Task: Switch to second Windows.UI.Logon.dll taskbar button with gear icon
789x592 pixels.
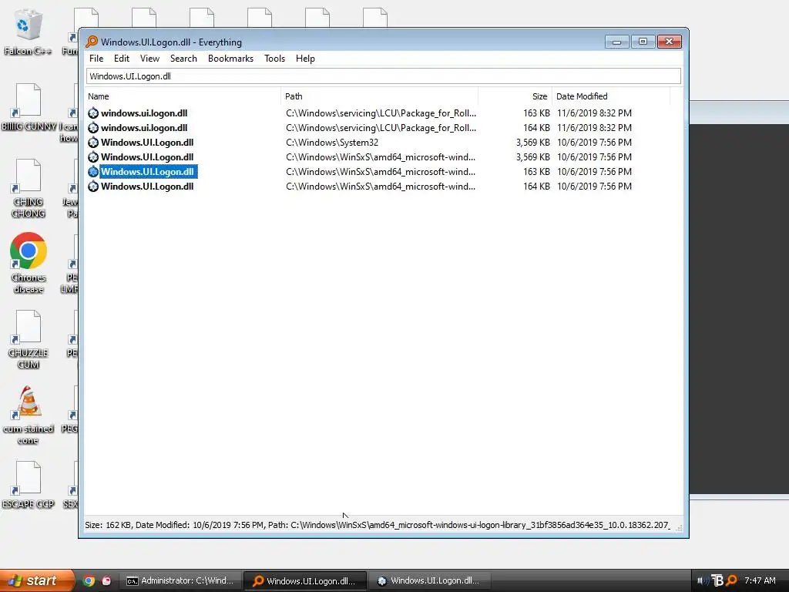Action: [x=428, y=580]
